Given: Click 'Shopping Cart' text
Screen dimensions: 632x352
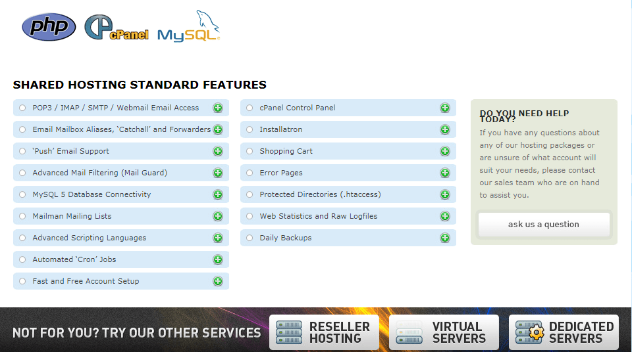Looking at the screenshot, I should (286, 151).
